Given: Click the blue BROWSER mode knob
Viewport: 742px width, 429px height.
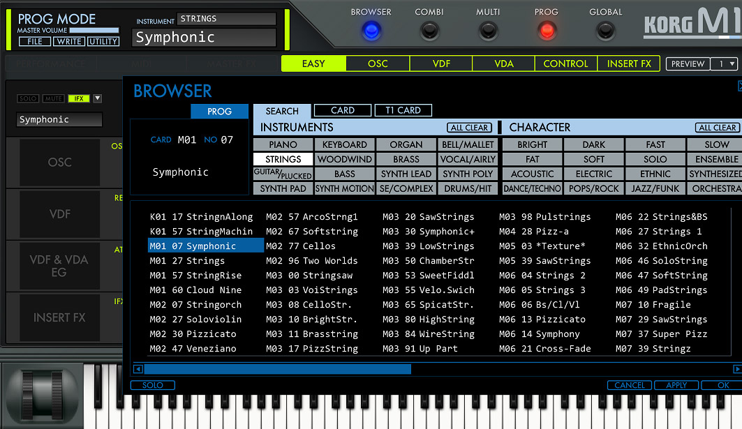Looking at the screenshot, I should tap(371, 31).
